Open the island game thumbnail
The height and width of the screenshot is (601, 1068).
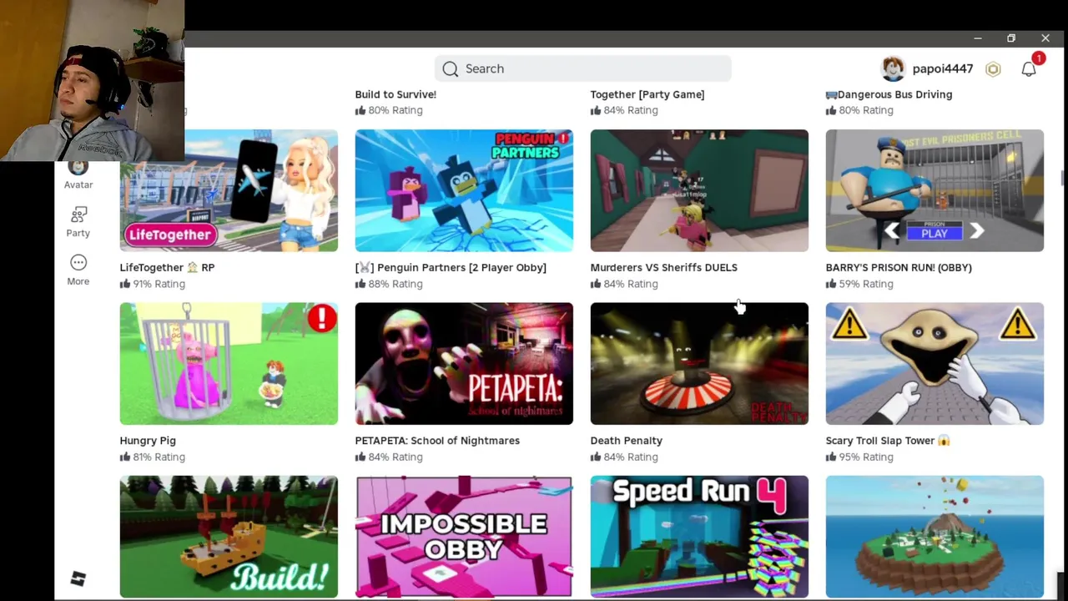click(x=934, y=537)
